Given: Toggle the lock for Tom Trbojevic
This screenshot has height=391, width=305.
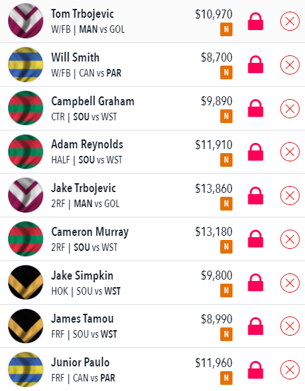Looking at the screenshot, I should click(255, 21).
